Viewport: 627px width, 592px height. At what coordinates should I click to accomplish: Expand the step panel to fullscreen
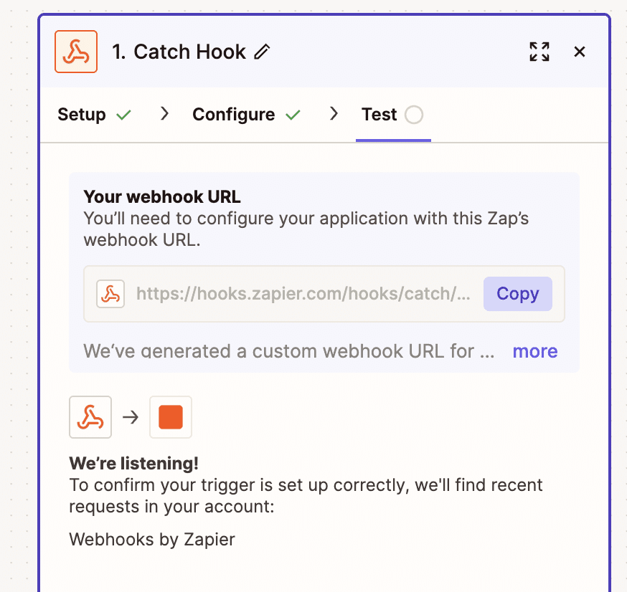point(539,52)
